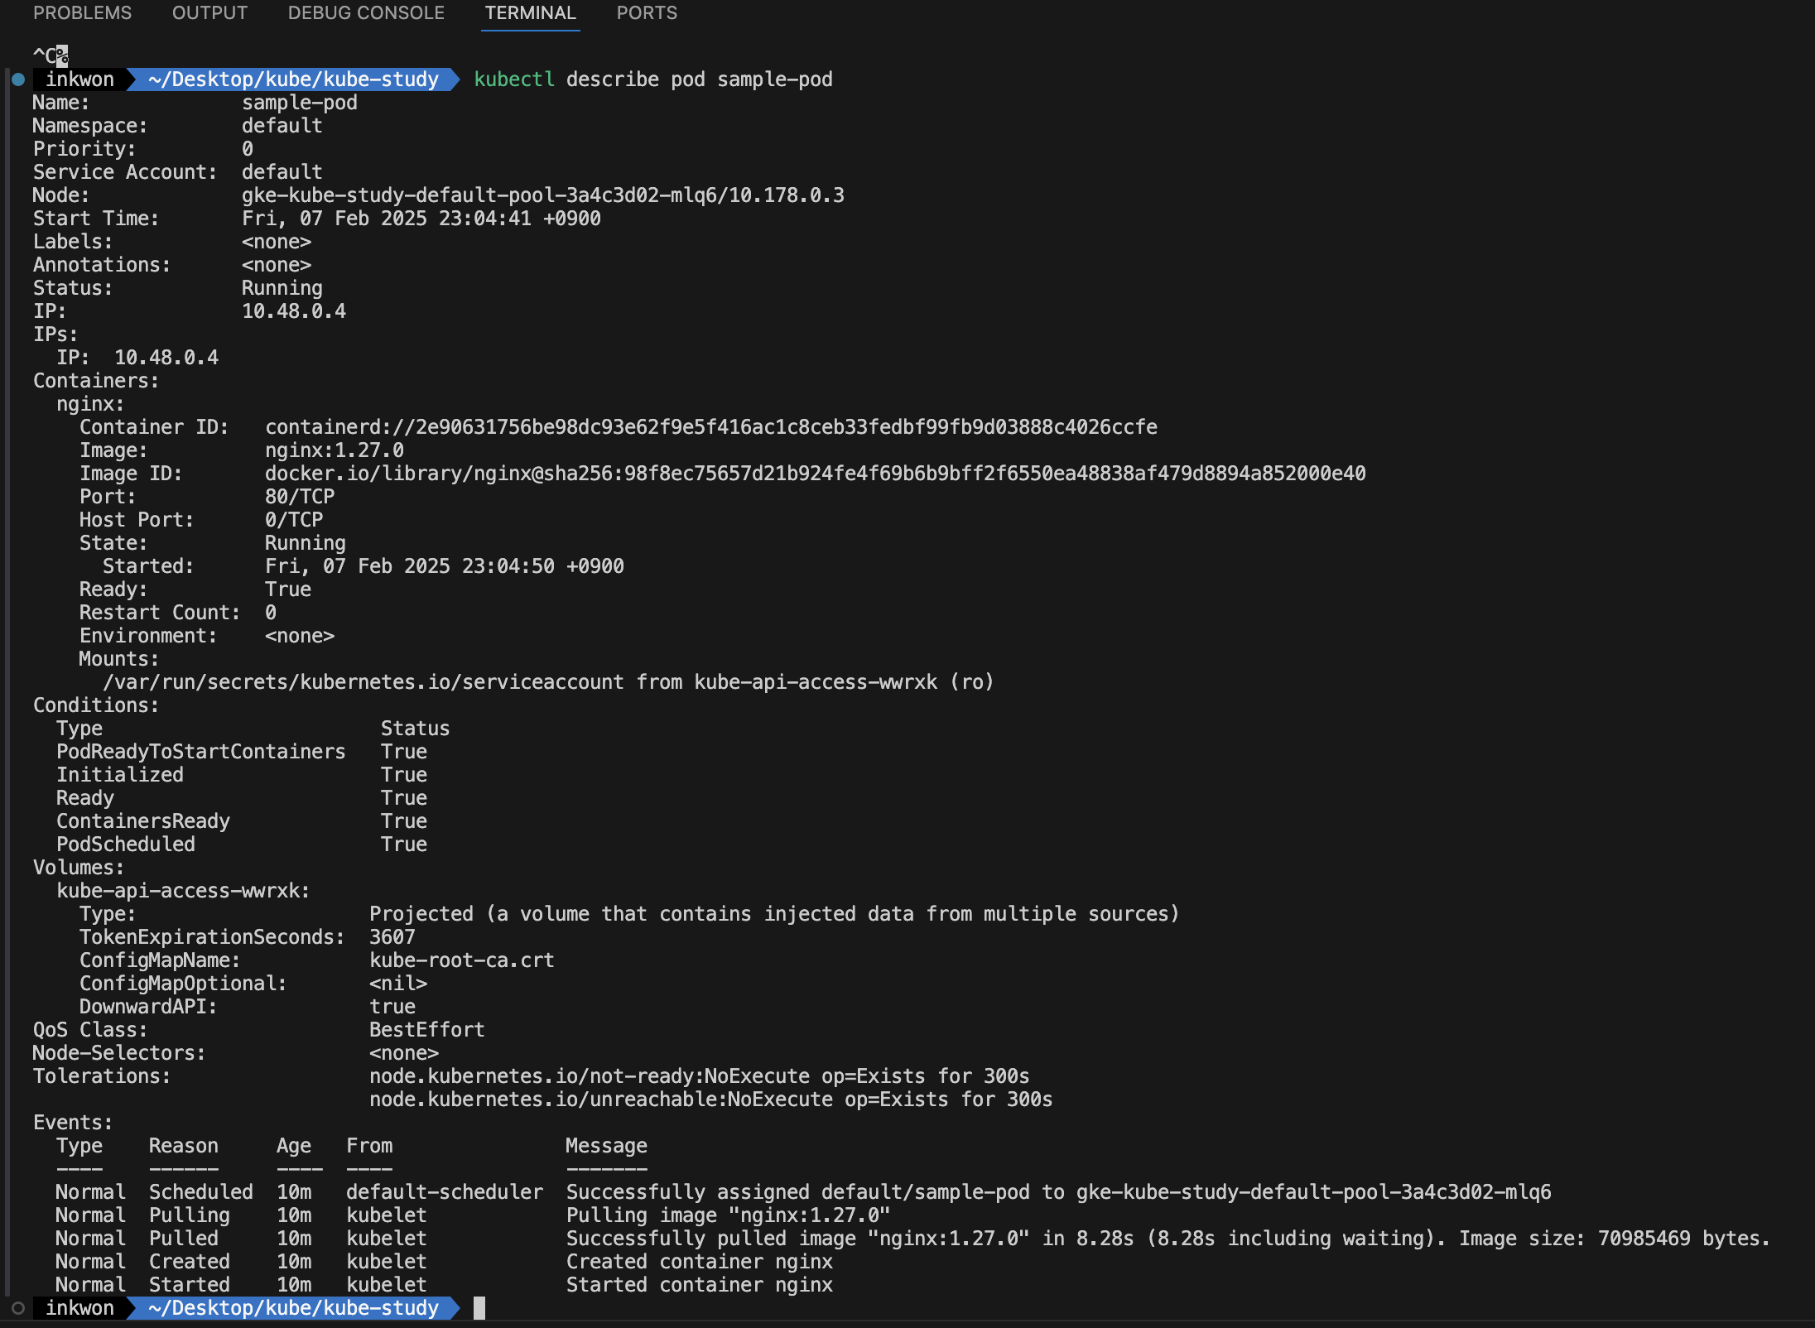1815x1328 pixels.
Task: Click the /var/run/secrets serviceaccount path
Action: pos(363,682)
